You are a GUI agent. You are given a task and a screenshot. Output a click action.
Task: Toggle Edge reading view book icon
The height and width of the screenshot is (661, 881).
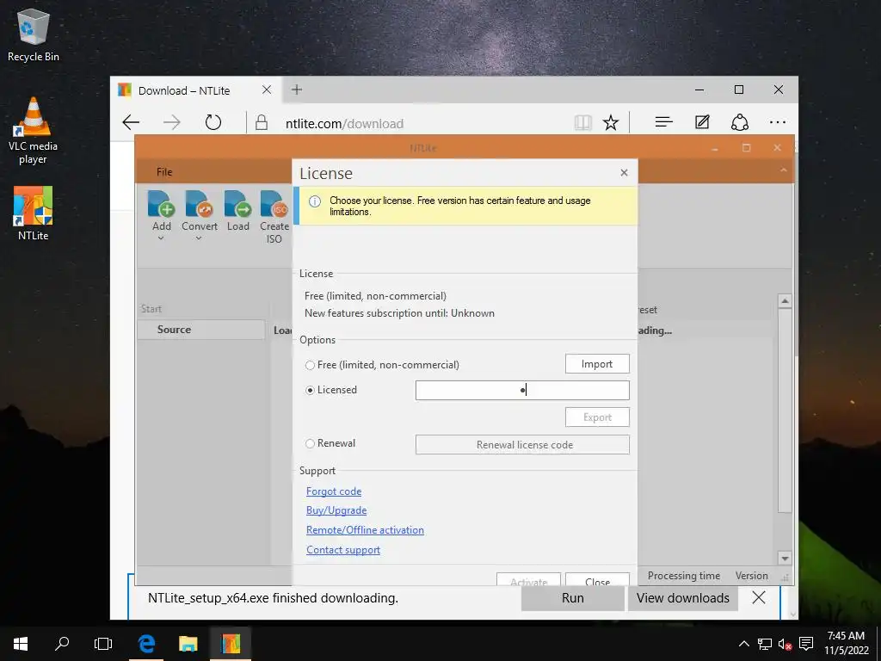click(x=582, y=122)
